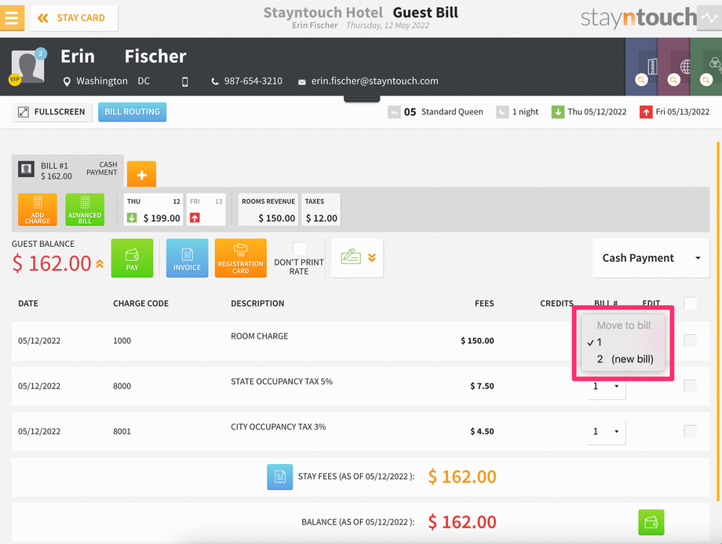This screenshot has width=722, height=544.
Task: Check City Occupancy Tax row checkbox
Action: [x=691, y=431]
